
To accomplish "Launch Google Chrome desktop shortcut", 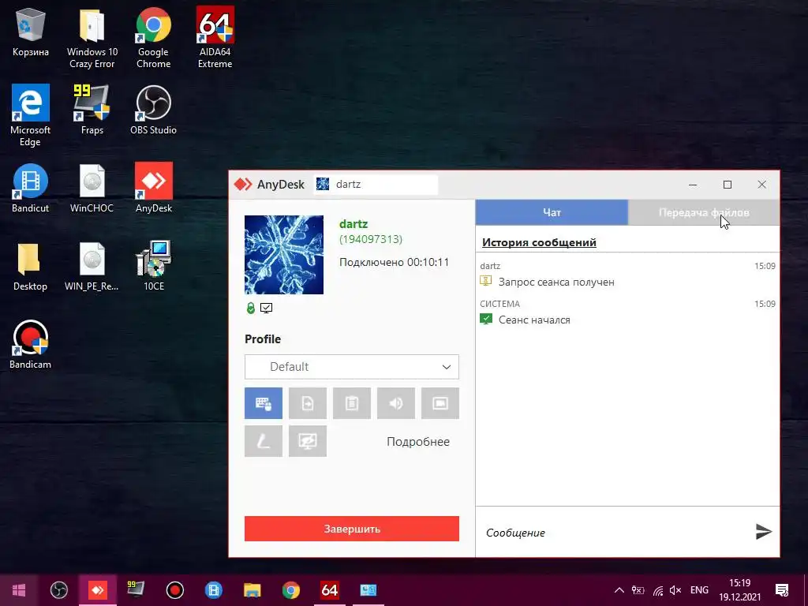I will (x=154, y=38).
